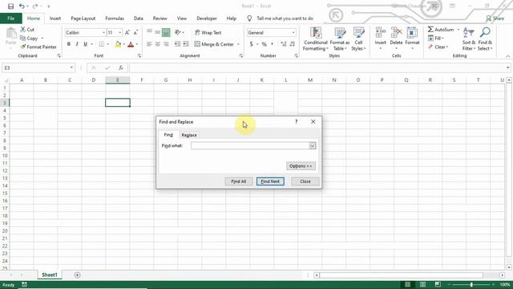
Task: Click the Options >> button
Action: point(301,166)
